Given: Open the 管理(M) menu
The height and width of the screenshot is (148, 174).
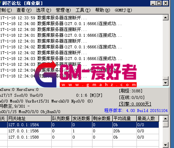Looking at the screenshot, I should pyautogui.click(x=63, y=10).
